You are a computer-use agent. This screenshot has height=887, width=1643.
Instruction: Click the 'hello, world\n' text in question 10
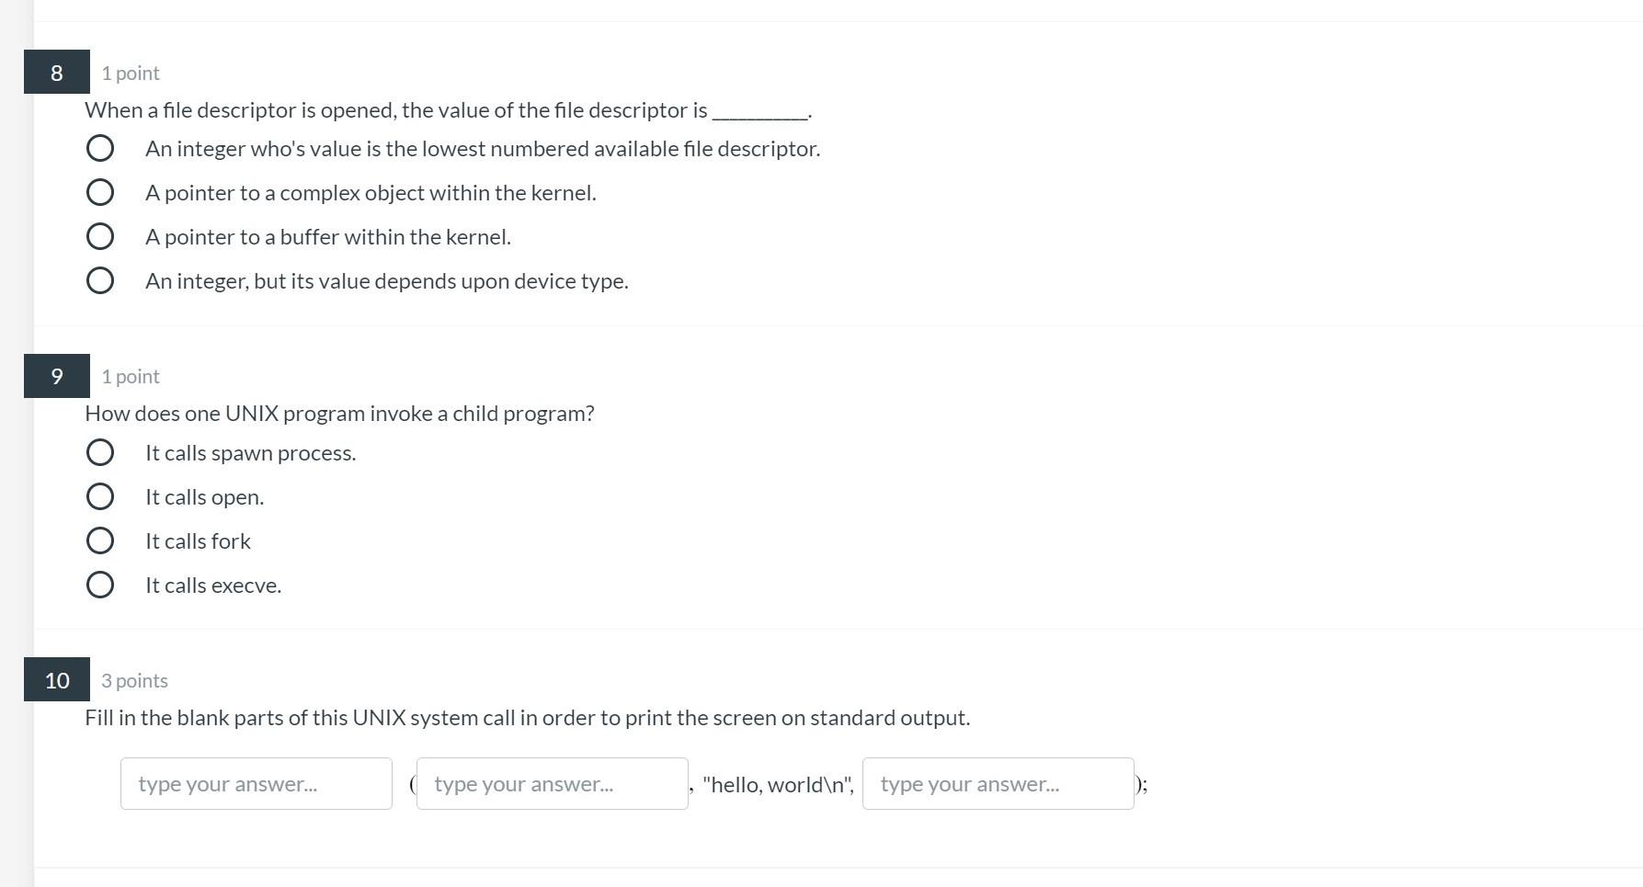(777, 784)
